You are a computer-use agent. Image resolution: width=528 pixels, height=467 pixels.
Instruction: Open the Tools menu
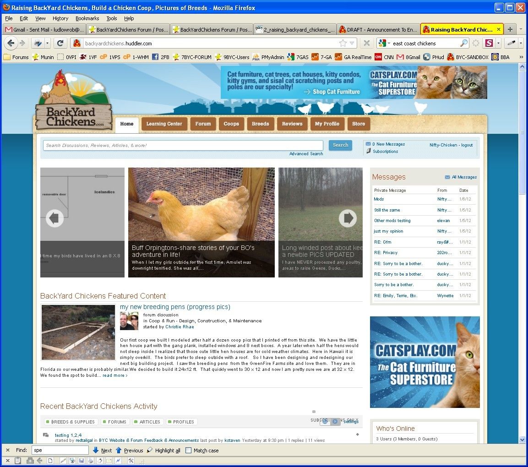point(112,18)
